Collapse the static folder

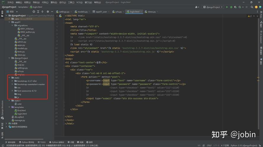click(9, 78)
